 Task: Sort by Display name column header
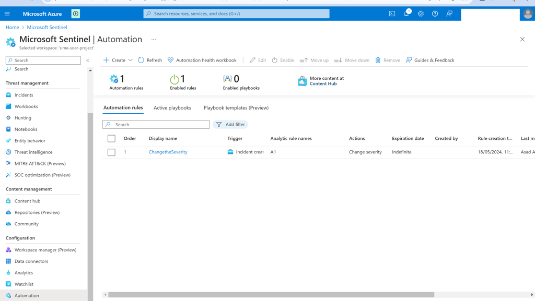click(163, 139)
